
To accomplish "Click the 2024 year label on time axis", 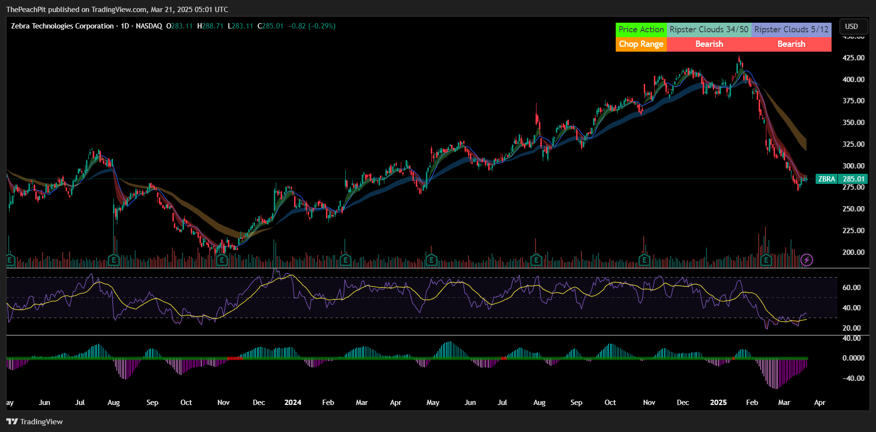I will [x=293, y=403].
